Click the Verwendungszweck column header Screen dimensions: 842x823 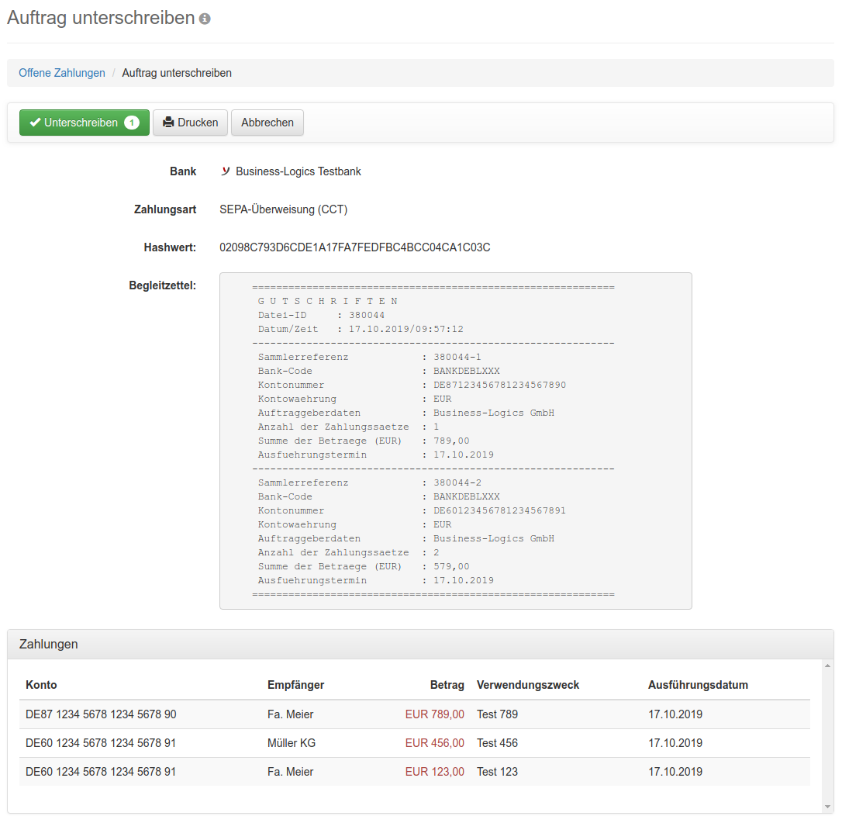point(528,685)
